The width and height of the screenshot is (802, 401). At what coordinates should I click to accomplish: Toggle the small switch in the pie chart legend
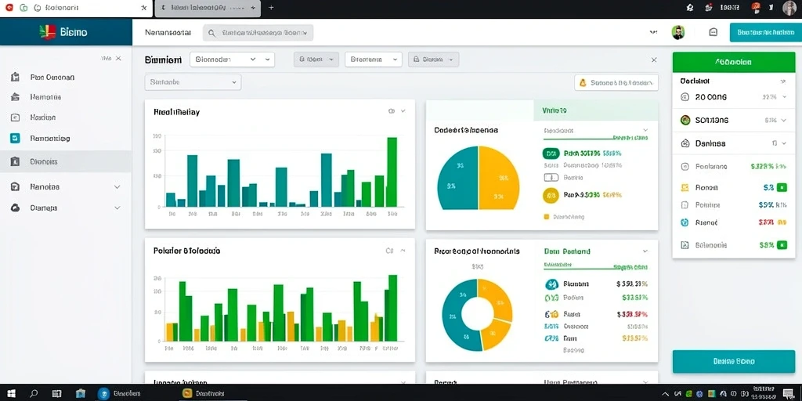[x=551, y=178]
